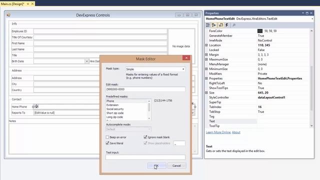This screenshot has width=320, height=180.
Task: Click First Name field in form
Action: pos(100,43)
